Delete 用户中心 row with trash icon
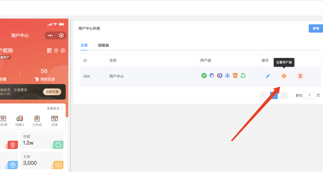The width and height of the screenshot is (323, 172). tap(300, 76)
